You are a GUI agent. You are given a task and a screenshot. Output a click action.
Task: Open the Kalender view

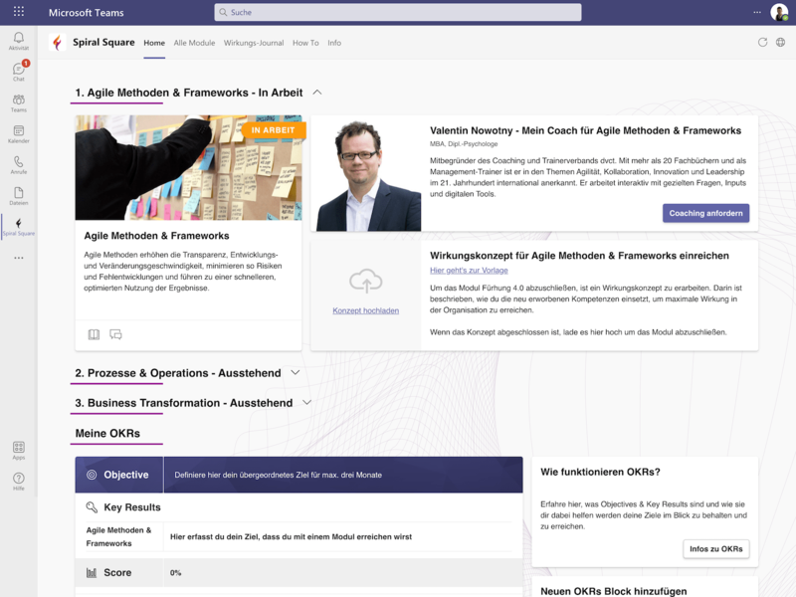coord(18,133)
